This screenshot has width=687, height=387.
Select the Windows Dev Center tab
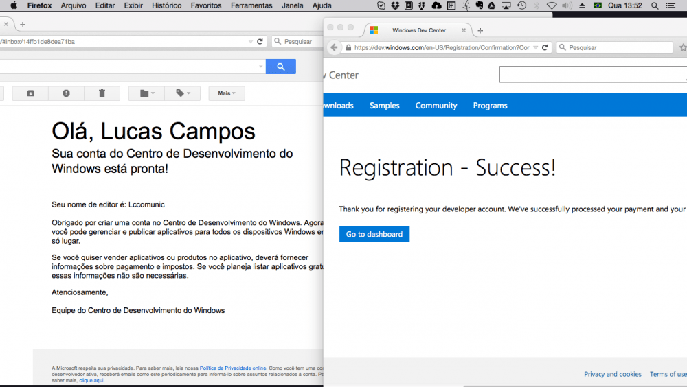point(419,30)
